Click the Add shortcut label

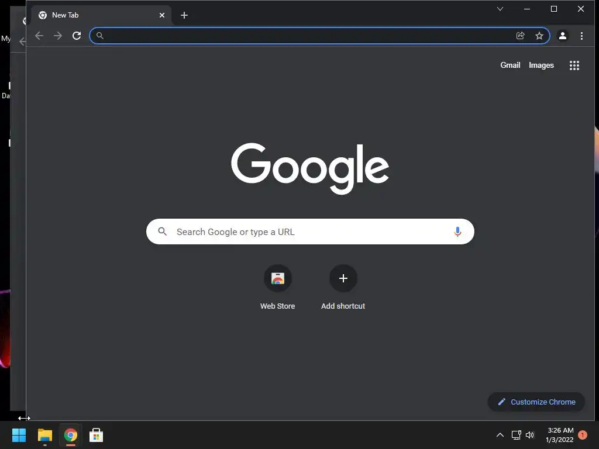tap(343, 306)
